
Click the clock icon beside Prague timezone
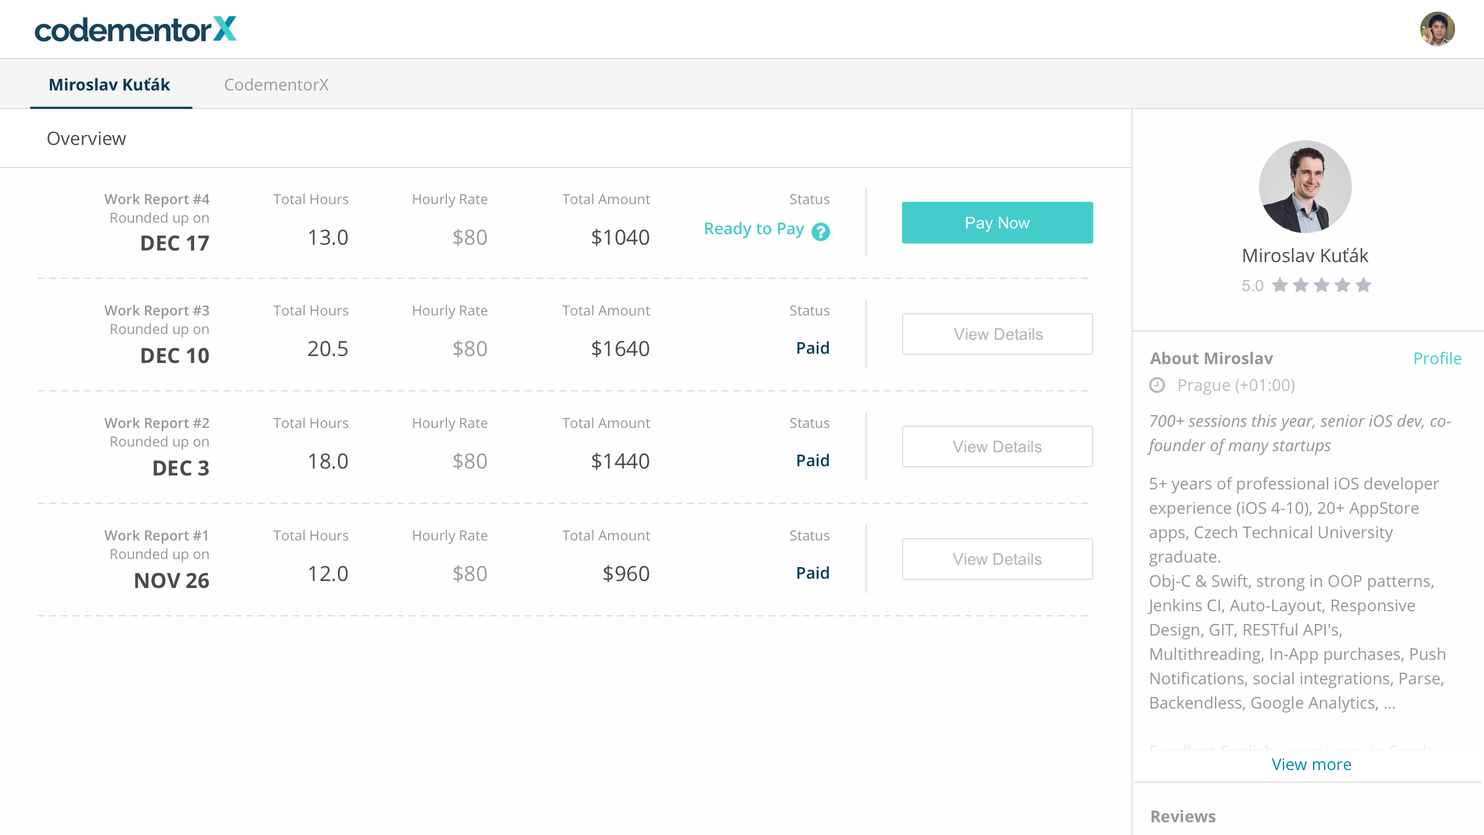point(1157,385)
